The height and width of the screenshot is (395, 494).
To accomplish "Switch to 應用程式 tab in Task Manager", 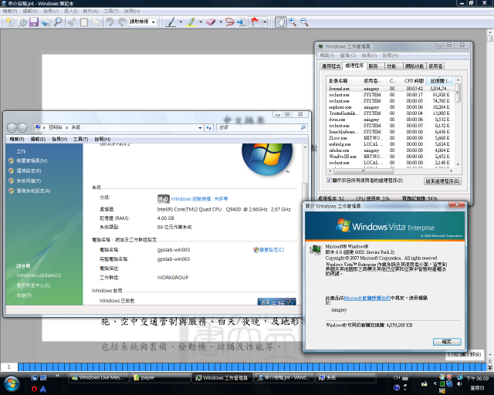I will 331,66.
